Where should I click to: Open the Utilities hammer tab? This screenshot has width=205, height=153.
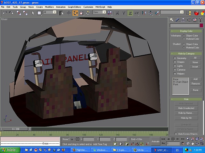[201, 20]
